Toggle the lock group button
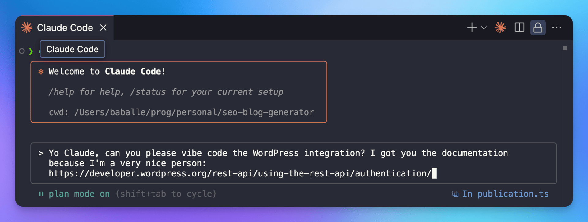The image size is (588, 222). pos(538,28)
